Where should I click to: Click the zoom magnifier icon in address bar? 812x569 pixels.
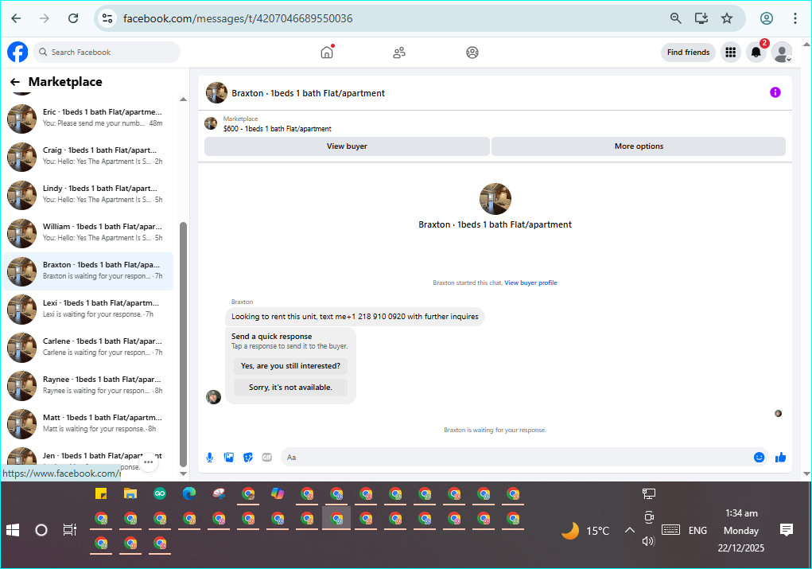point(676,18)
